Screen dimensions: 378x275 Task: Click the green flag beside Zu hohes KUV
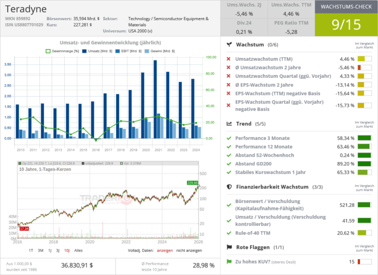click(229, 262)
